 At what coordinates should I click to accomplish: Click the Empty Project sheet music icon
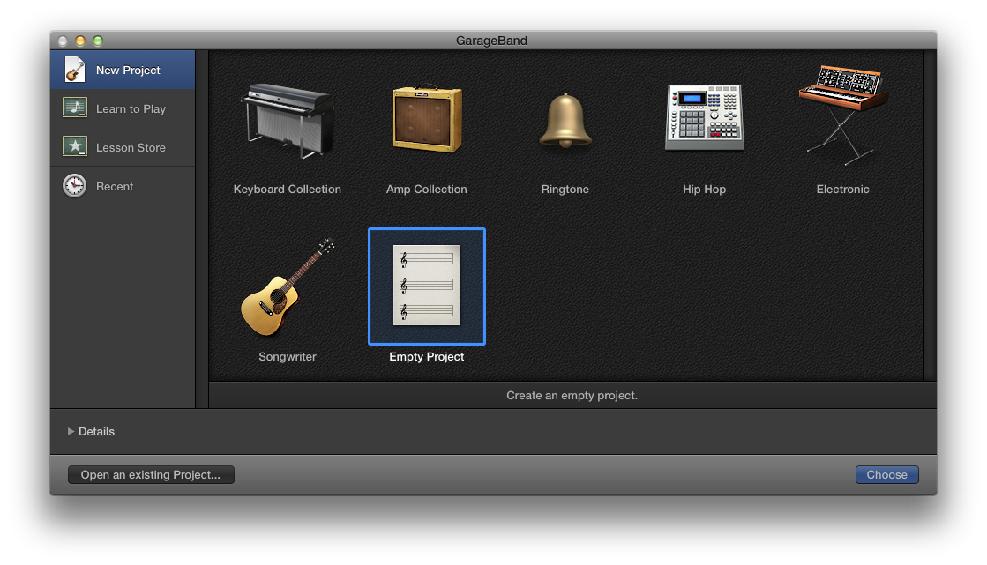coord(427,286)
